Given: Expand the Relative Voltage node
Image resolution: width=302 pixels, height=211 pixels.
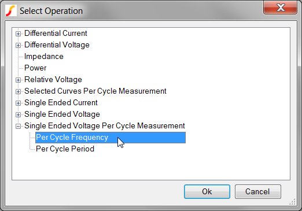Looking at the screenshot, I should pyautogui.click(x=18, y=80).
